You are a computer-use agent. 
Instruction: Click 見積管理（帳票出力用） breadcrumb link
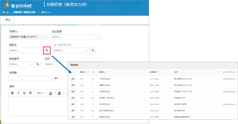(x=24, y=12)
